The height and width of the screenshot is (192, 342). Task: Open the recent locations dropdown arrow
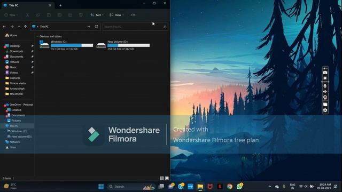point(19,27)
